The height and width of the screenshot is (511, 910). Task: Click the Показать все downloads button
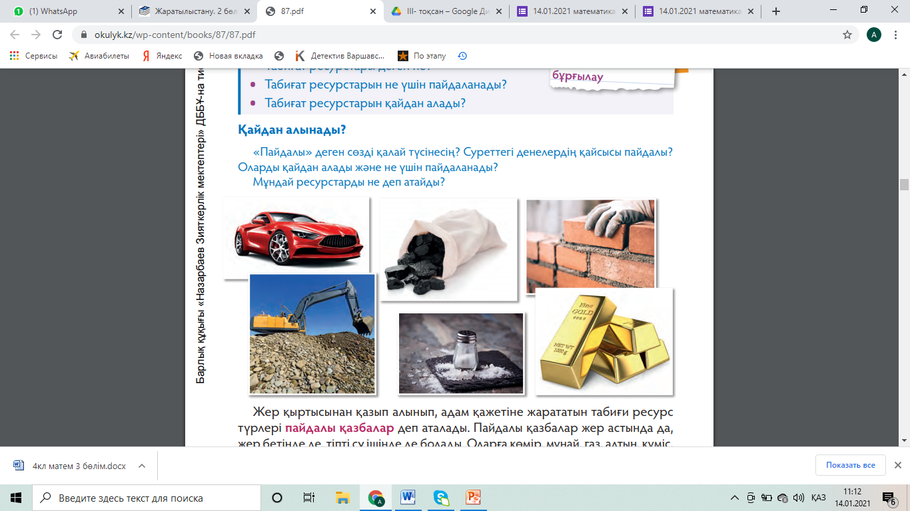[x=851, y=465]
